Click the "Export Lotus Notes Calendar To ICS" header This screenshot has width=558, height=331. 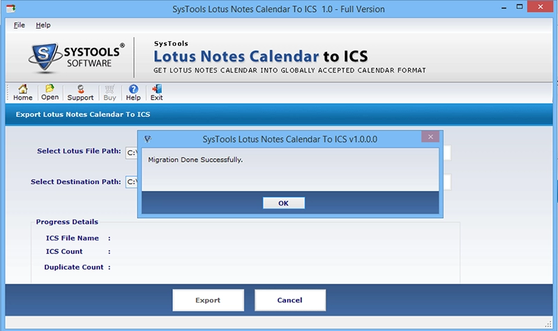pos(83,114)
